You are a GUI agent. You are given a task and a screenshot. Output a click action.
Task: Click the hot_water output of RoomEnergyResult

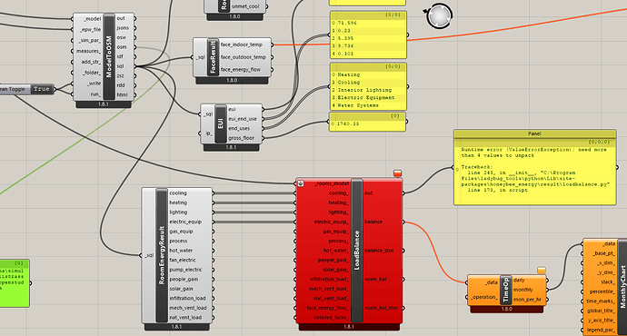[181, 251]
